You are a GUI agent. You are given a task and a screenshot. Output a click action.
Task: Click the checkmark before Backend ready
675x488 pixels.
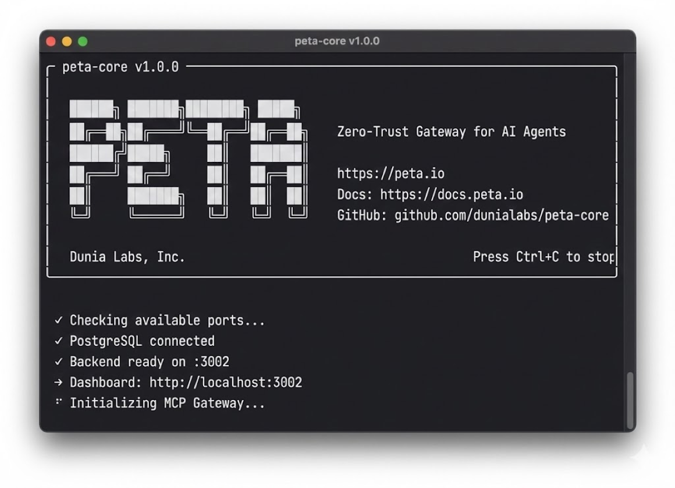(x=58, y=362)
